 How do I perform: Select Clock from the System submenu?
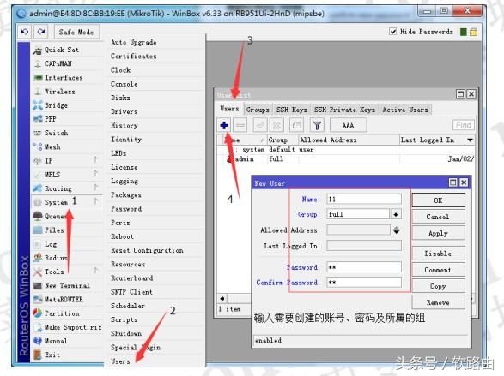click(120, 70)
